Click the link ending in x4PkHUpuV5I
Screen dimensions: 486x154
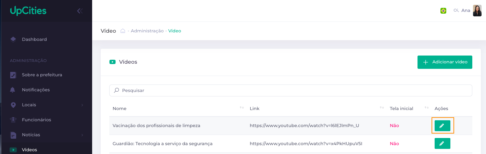pos(306,143)
